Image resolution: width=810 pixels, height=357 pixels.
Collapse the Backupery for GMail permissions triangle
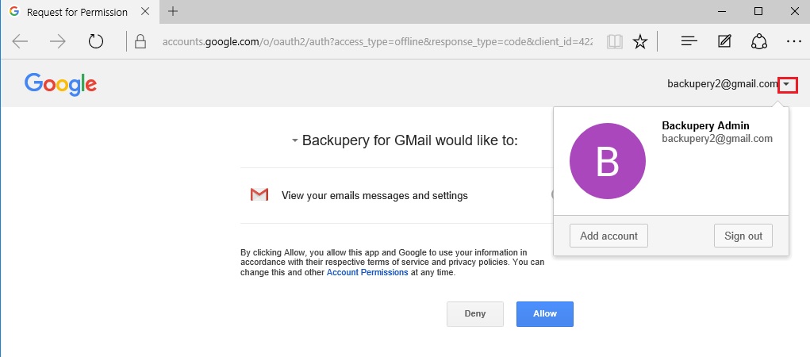[x=294, y=140]
